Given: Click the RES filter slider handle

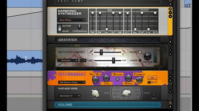Looking at the screenshot, I should (135, 30).
